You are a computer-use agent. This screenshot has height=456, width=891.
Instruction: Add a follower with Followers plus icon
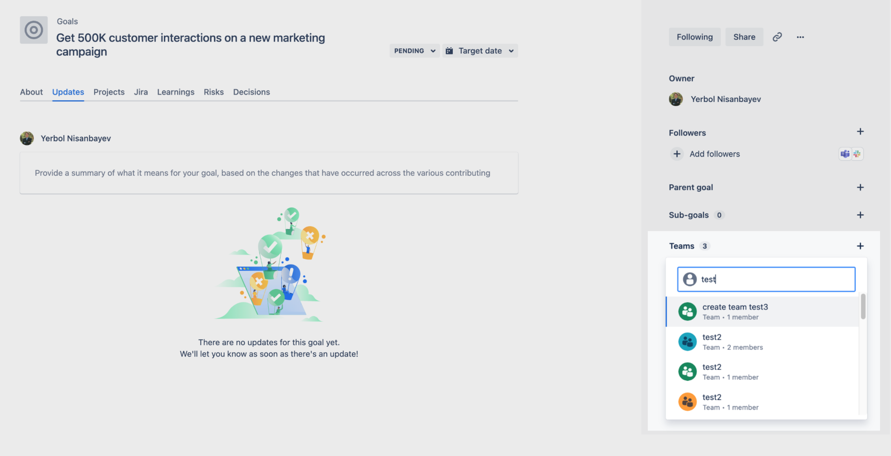tap(860, 132)
